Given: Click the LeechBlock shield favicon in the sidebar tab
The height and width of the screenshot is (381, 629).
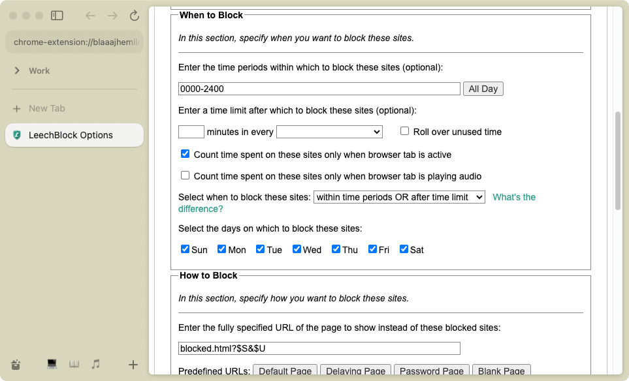Looking at the screenshot, I should (17, 135).
